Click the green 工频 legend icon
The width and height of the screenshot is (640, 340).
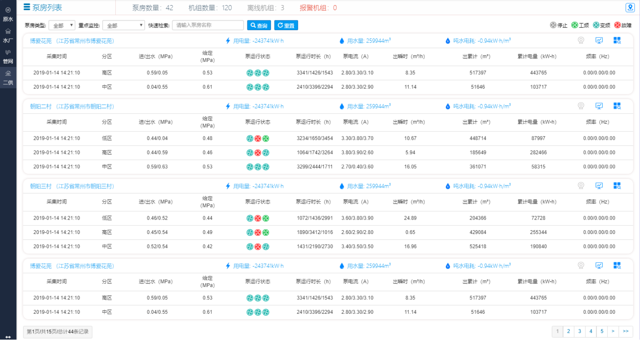pyautogui.click(x=574, y=25)
